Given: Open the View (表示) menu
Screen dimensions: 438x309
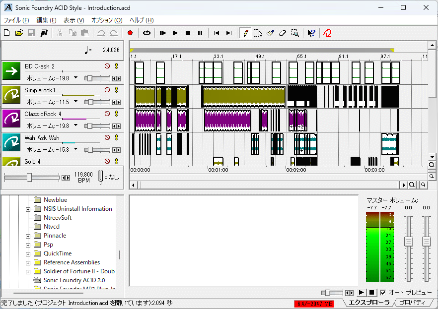Looking at the screenshot, I should tap(73, 20).
